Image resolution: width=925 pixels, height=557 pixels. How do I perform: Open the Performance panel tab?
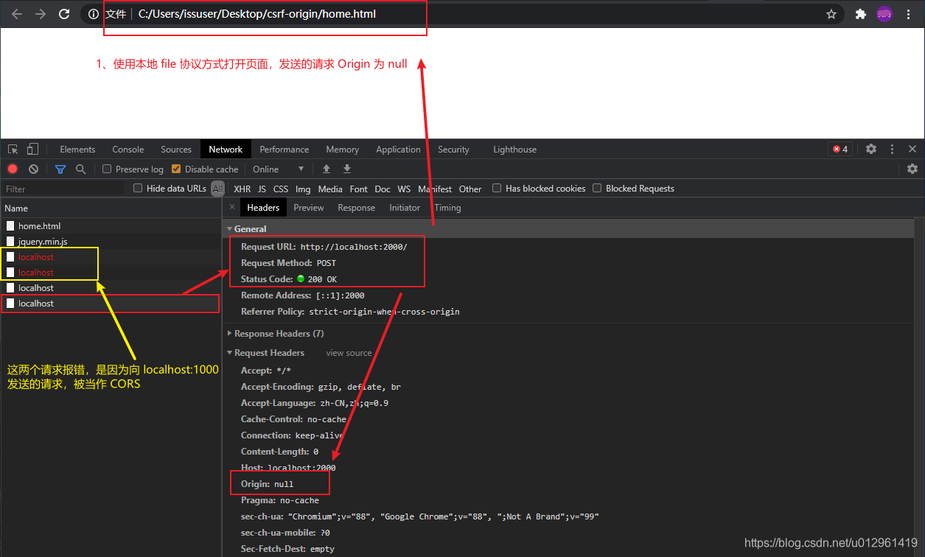pyautogui.click(x=285, y=149)
